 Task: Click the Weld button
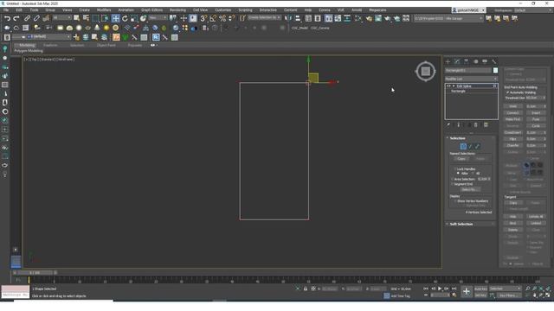[x=513, y=106]
